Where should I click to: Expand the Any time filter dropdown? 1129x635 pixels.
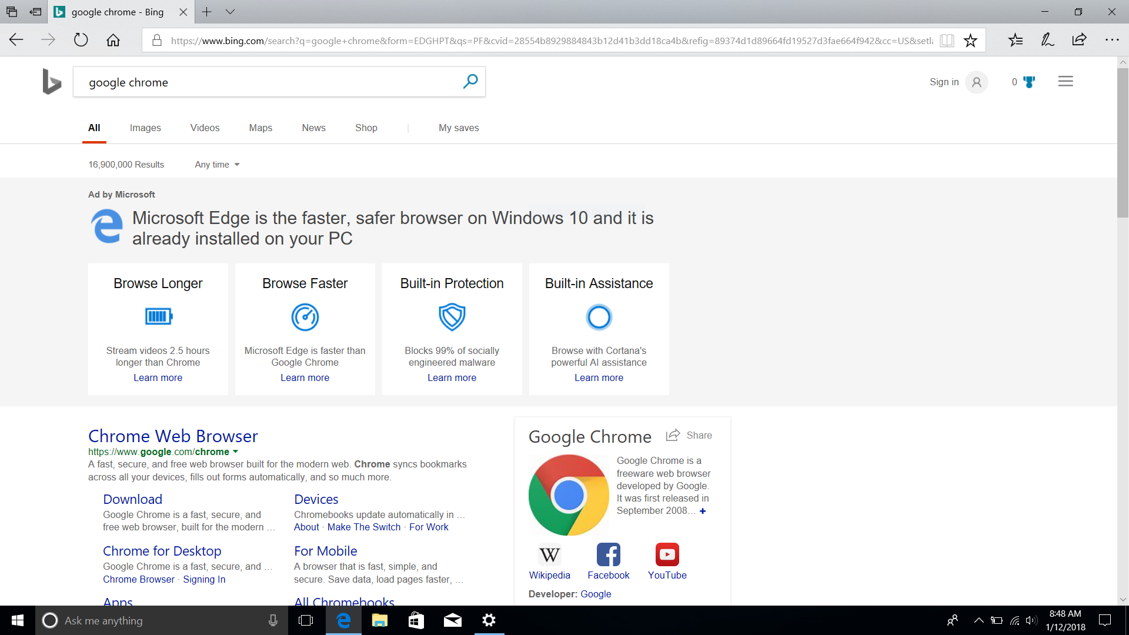point(217,165)
